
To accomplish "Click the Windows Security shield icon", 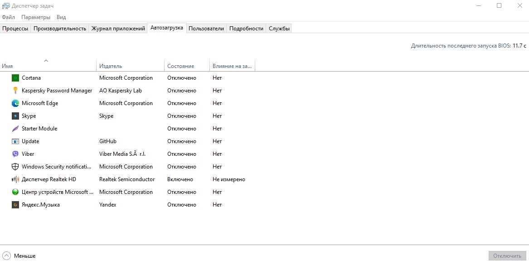I will (15, 167).
